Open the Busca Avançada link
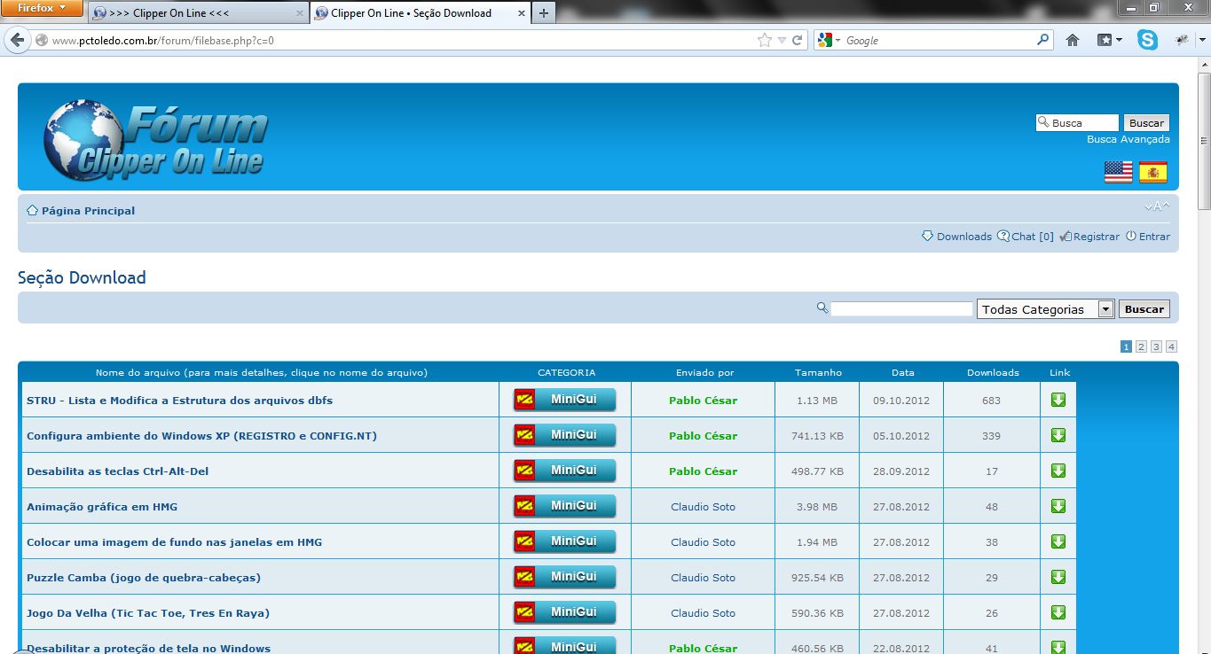Screen dimensions: 1211x654 tap(1128, 139)
